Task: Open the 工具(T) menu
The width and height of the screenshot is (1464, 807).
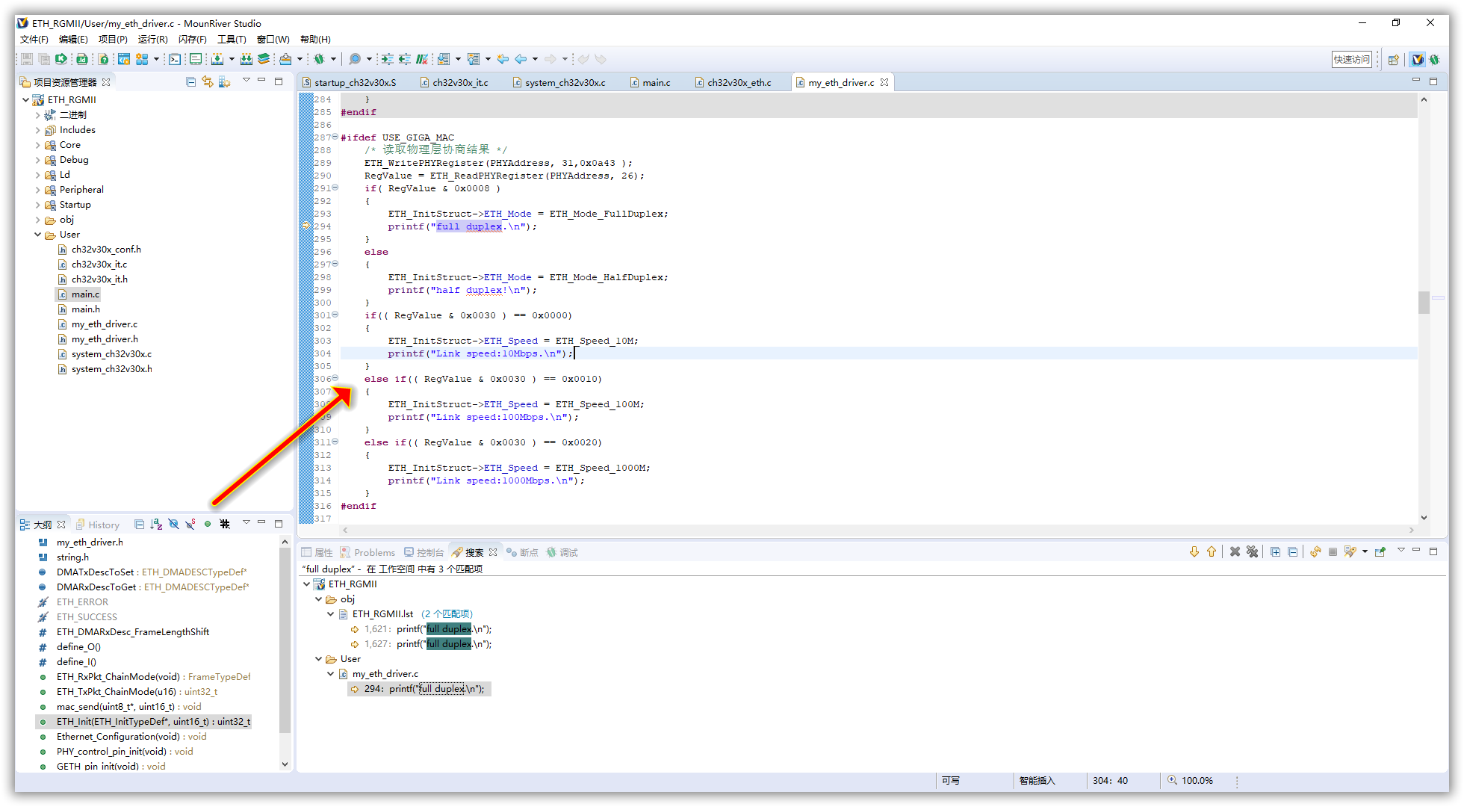Action: pyautogui.click(x=232, y=39)
